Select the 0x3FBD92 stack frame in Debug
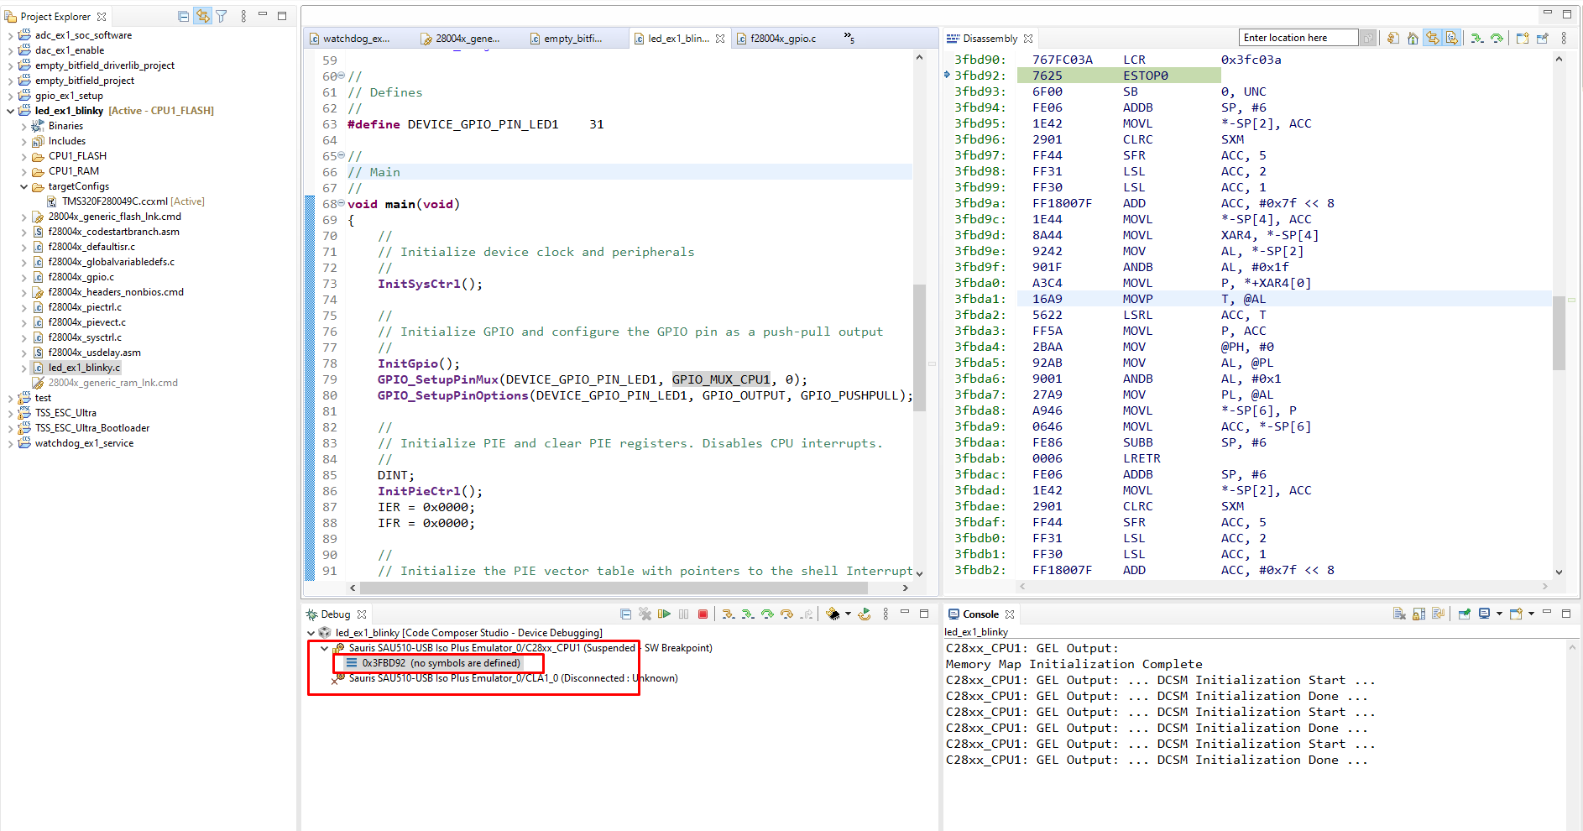The image size is (1583, 831). [440, 663]
